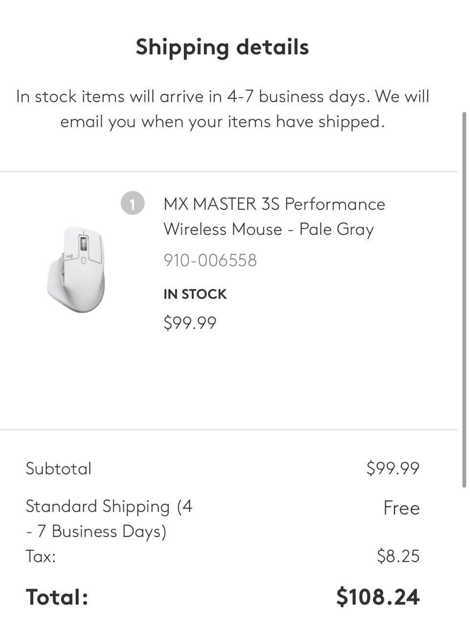The height and width of the screenshot is (626, 470).
Task: Click the Shipping details heading
Action: point(222,47)
